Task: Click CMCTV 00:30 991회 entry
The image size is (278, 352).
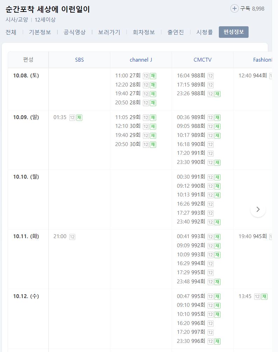Action: 199,177
